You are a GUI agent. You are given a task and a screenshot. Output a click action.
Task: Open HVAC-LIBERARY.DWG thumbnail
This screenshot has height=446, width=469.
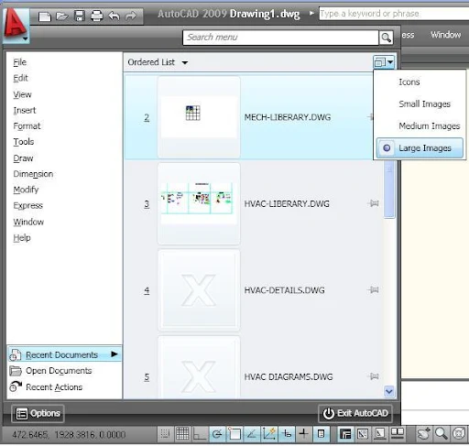pos(199,203)
